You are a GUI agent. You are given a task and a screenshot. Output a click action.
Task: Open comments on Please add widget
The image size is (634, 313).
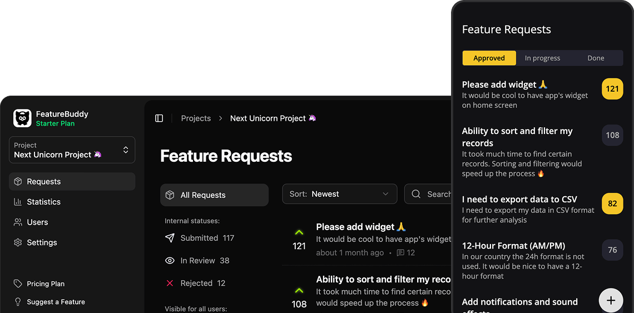point(405,253)
